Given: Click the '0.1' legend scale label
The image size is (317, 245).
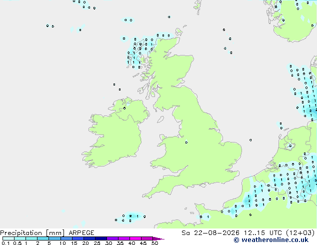Looking at the screenshot, I should coord(5,243).
